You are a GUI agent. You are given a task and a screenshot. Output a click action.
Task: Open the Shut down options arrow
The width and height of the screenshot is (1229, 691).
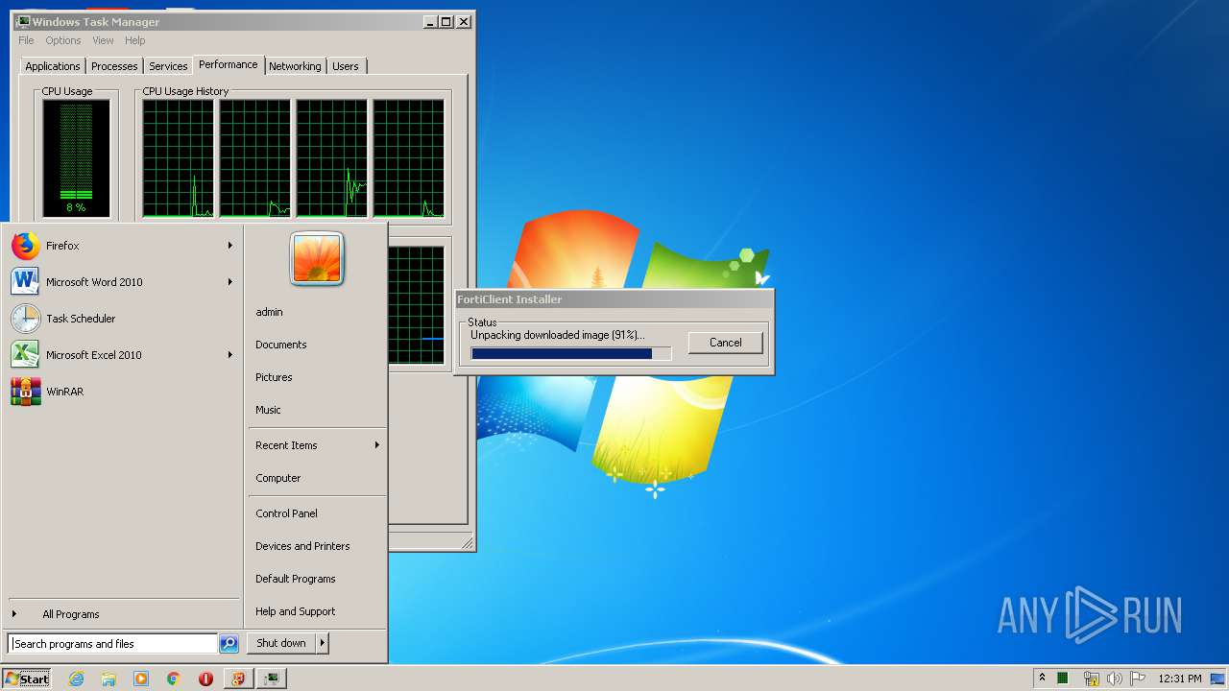tap(323, 643)
